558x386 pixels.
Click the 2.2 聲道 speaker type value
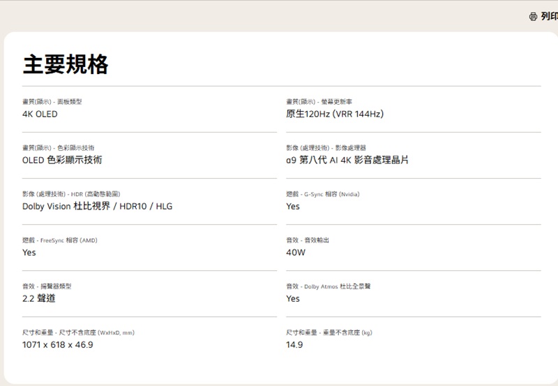(x=39, y=298)
